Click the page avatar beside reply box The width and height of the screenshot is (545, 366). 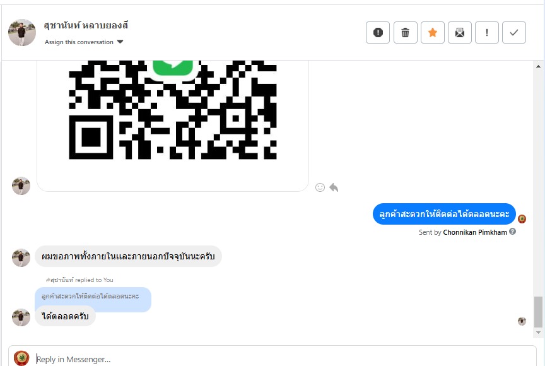pyautogui.click(x=21, y=358)
